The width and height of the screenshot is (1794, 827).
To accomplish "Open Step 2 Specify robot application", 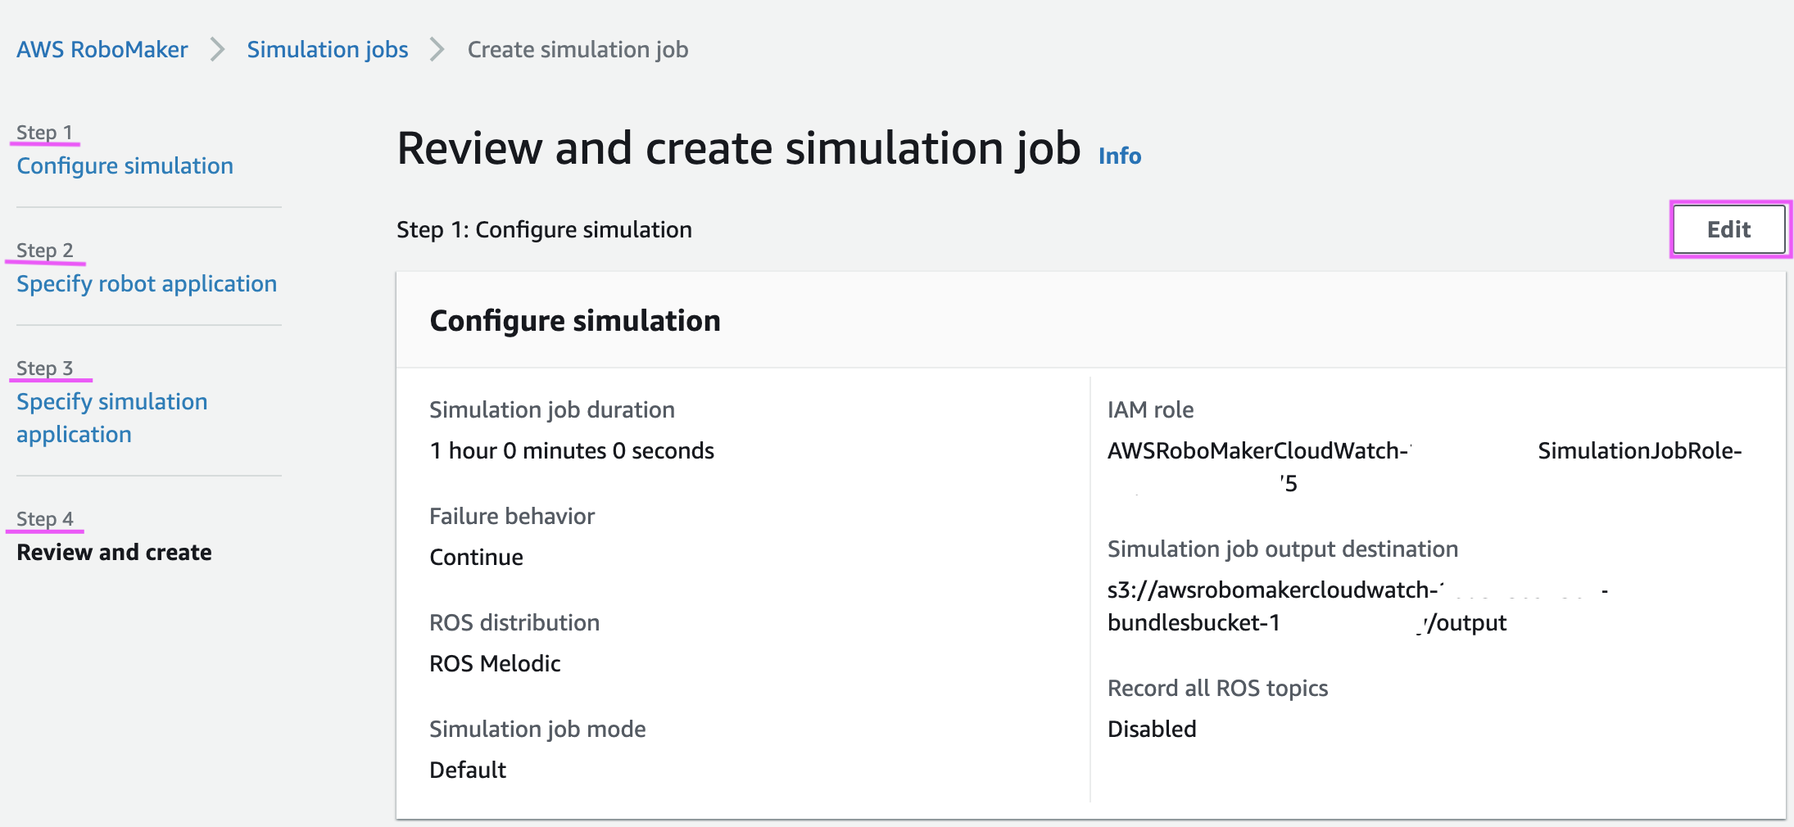I will click(146, 283).
